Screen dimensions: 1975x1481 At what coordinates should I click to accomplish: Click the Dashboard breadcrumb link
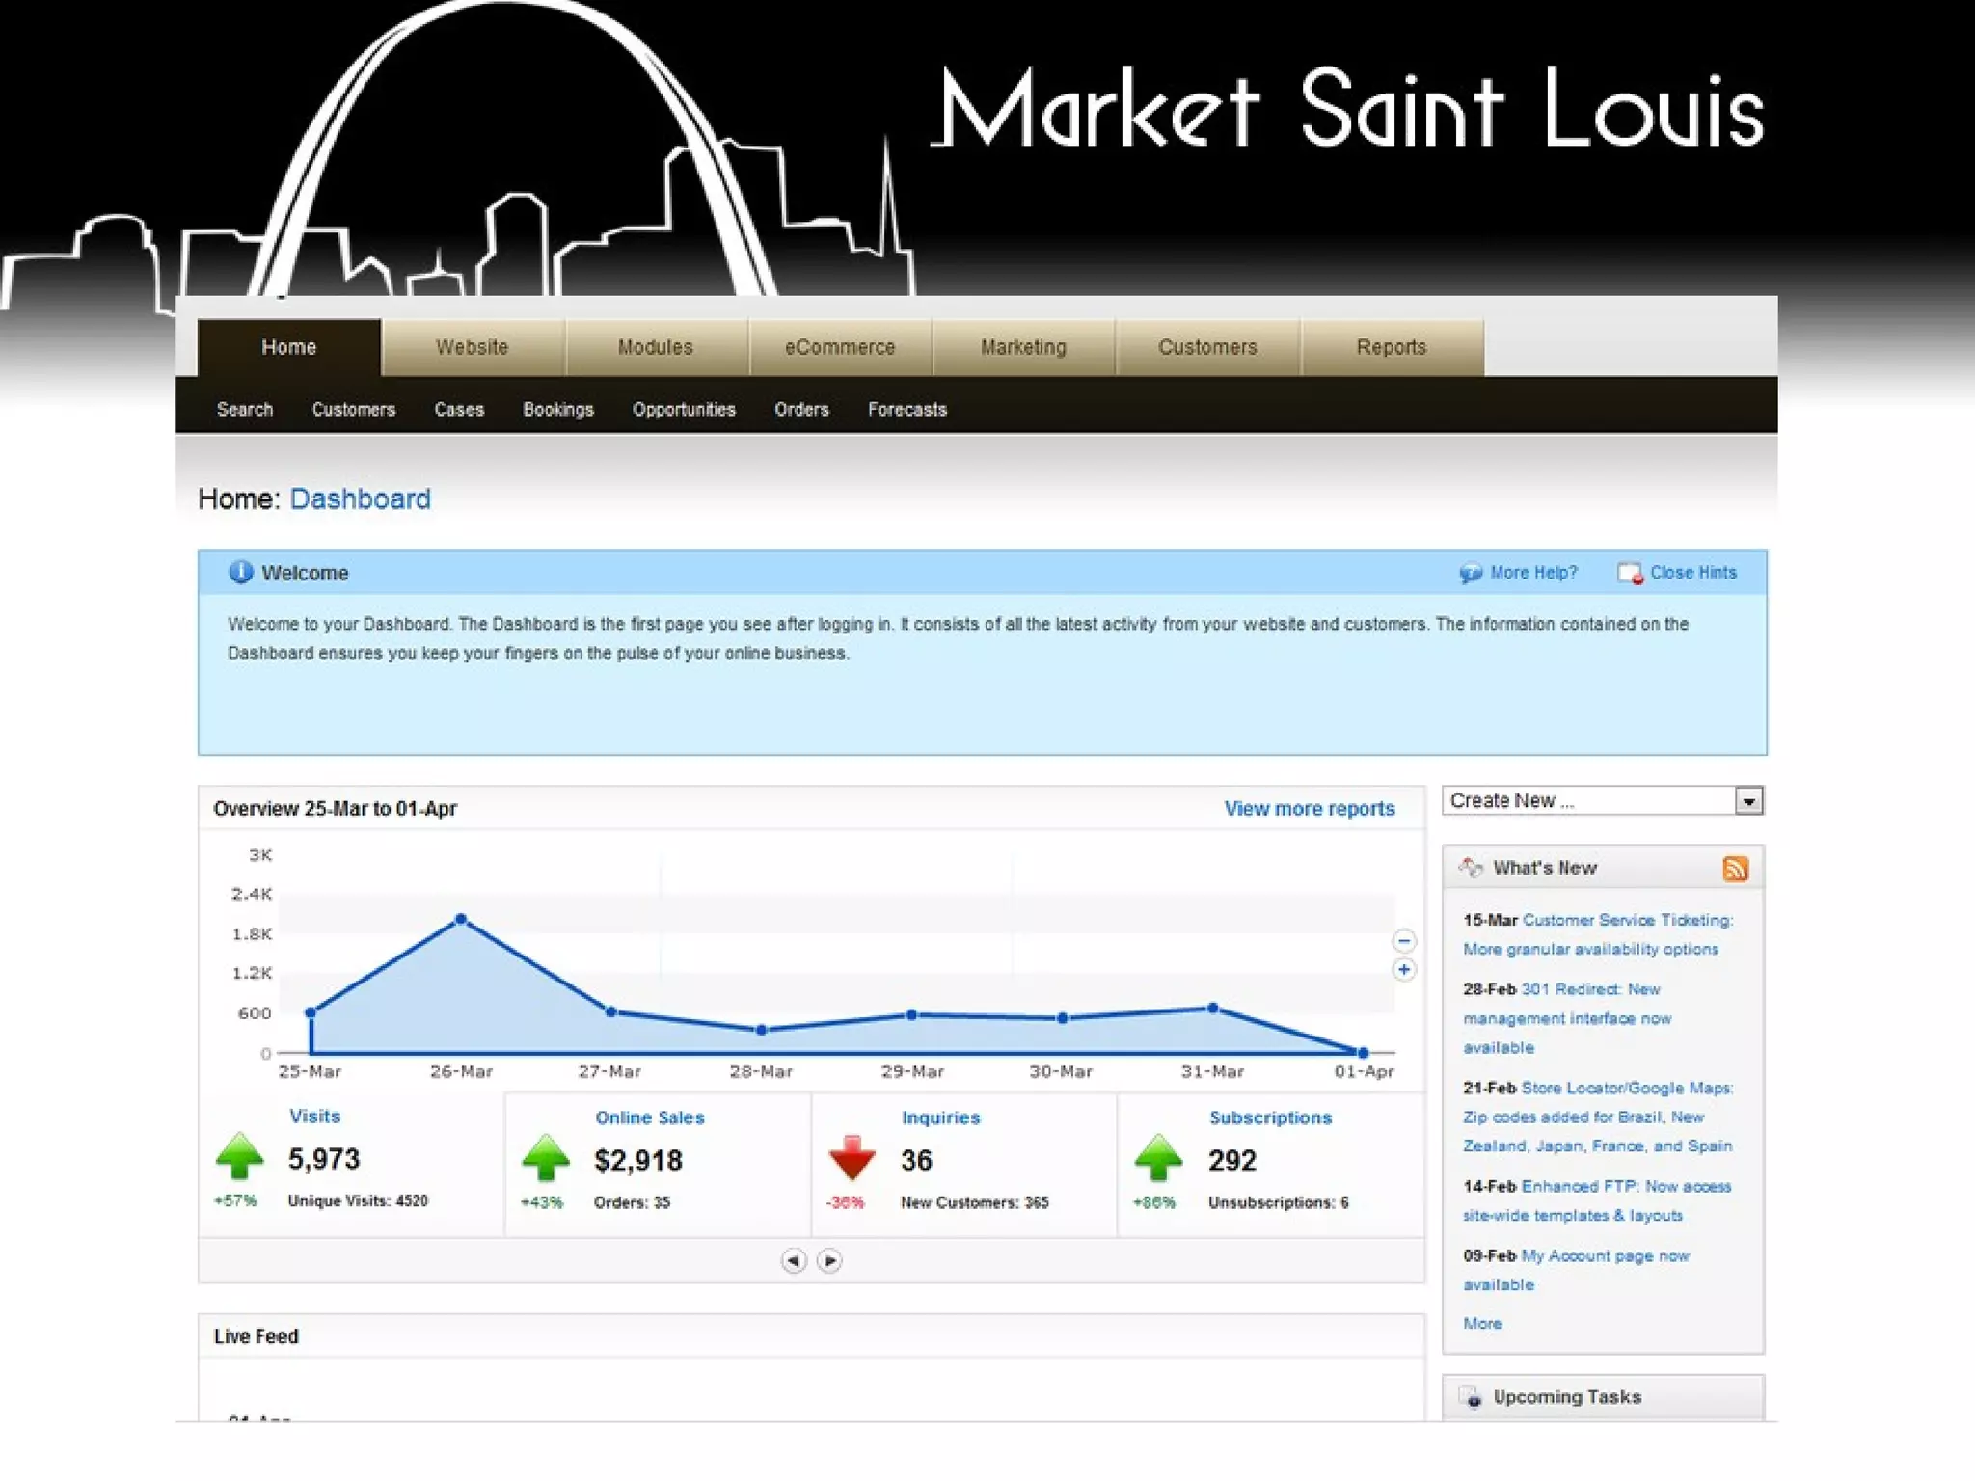click(x=360, y=498)
